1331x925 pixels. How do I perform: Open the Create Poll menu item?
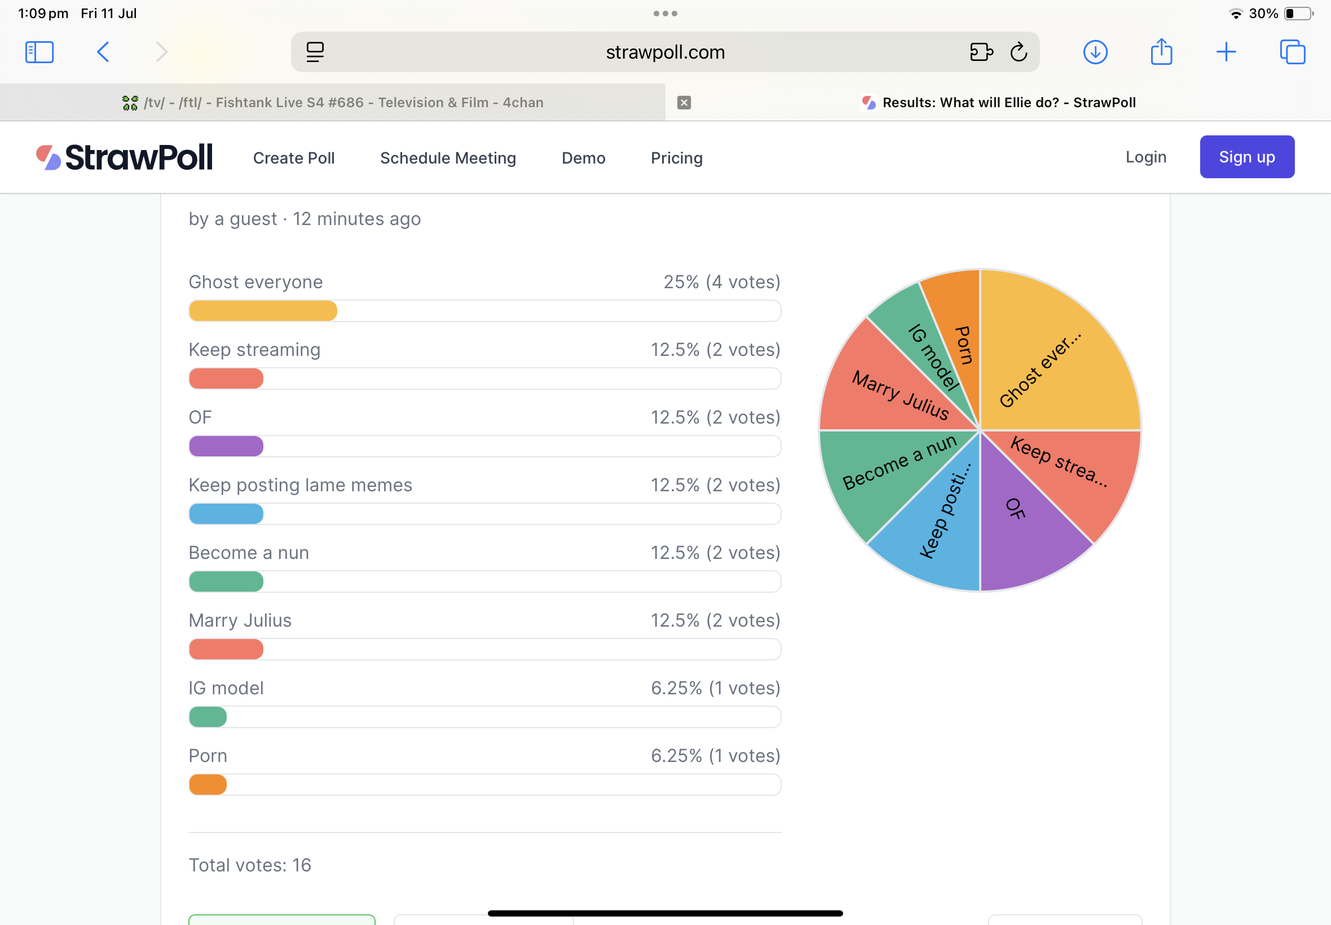294,157
